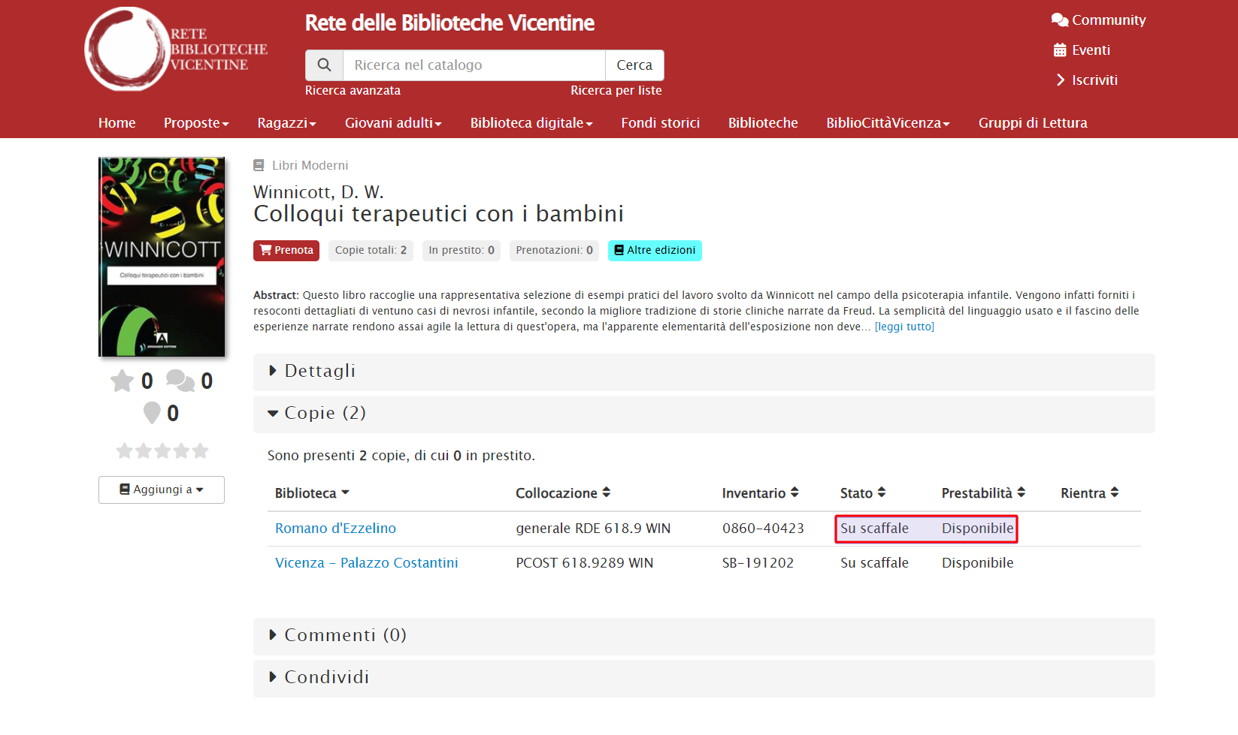1238x735 pixels.
Task: Expand the Dettagli section
Action: pos(319,371)
